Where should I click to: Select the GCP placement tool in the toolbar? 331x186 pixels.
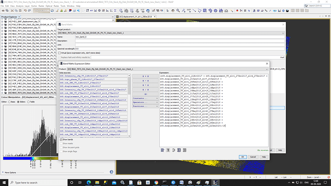coord(189,11)
